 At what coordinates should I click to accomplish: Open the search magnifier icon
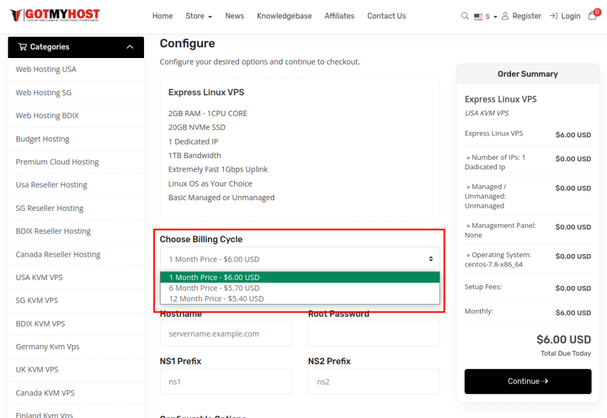pos(465,16)
